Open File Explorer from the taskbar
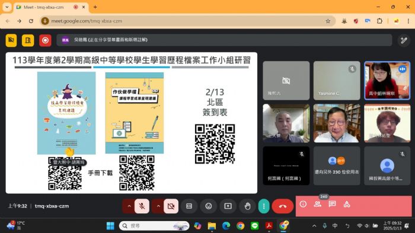The width and height of the screenshot is (415, 233). [212, 226]
